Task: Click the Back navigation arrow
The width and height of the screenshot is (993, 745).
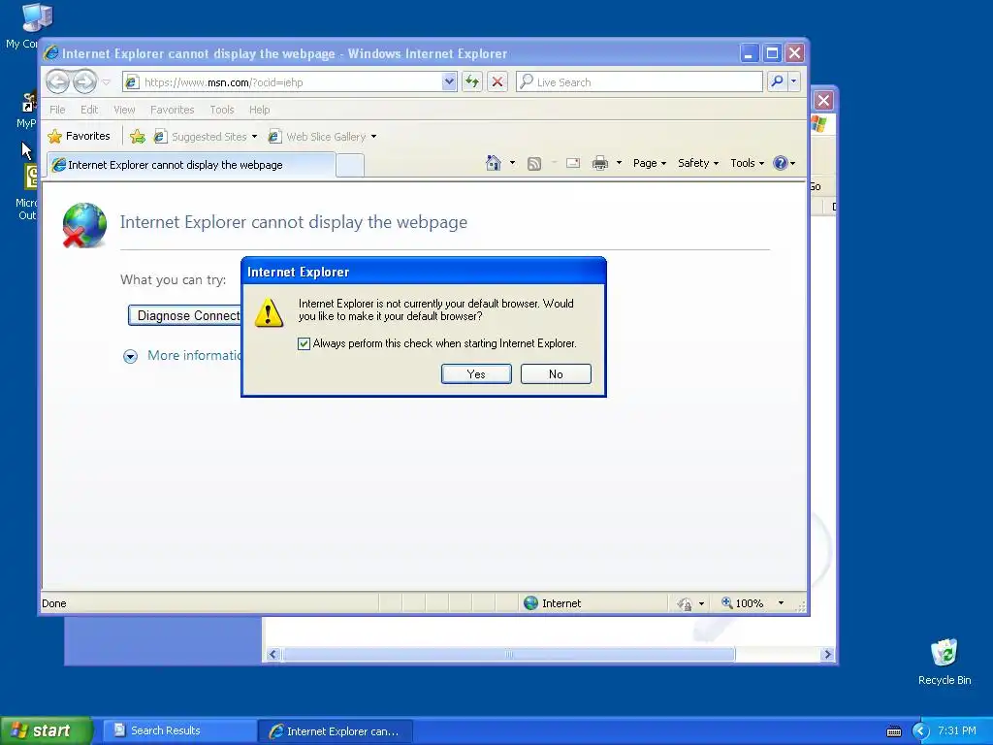Action: coord(57,81)
